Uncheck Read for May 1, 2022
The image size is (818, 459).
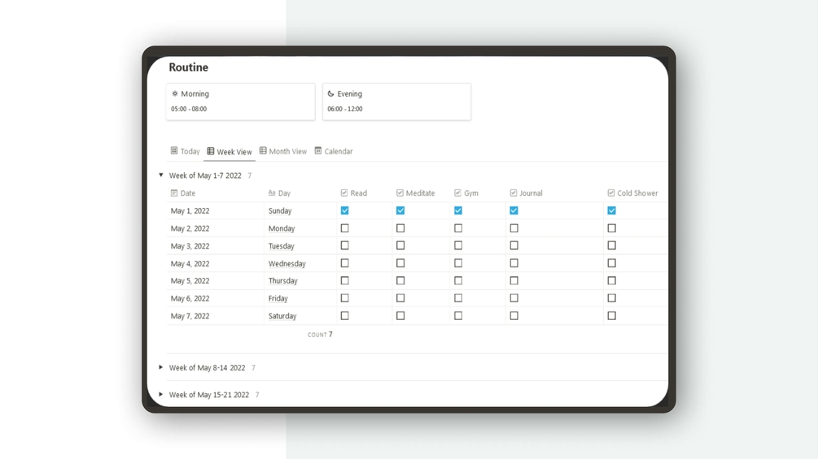point(345,210)
